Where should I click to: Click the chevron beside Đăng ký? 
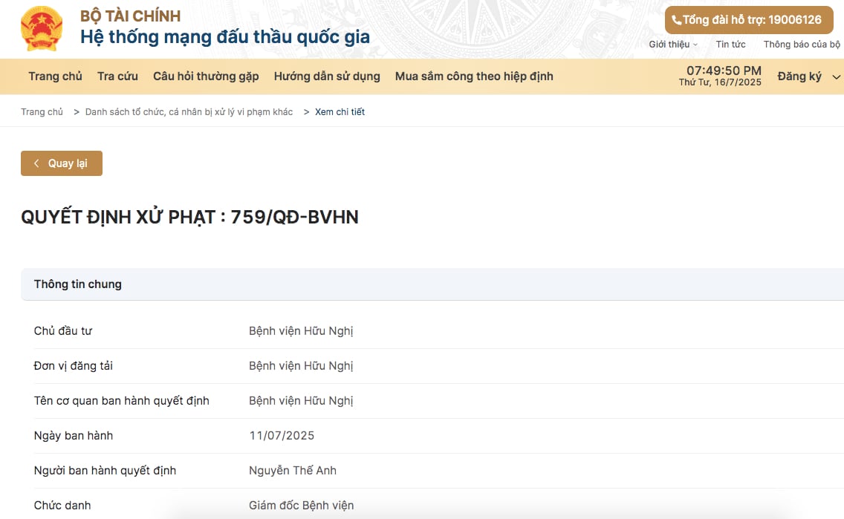(x=837, y=76)
